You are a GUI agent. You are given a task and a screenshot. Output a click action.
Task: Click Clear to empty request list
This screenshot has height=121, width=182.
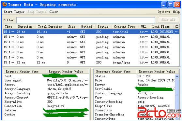click(x=53, y=12)
